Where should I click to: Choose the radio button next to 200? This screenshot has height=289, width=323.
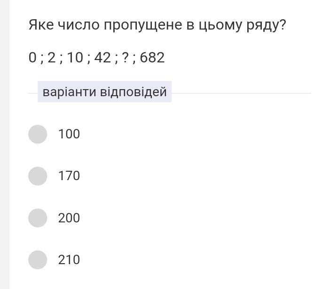click(x=38, y=218)
